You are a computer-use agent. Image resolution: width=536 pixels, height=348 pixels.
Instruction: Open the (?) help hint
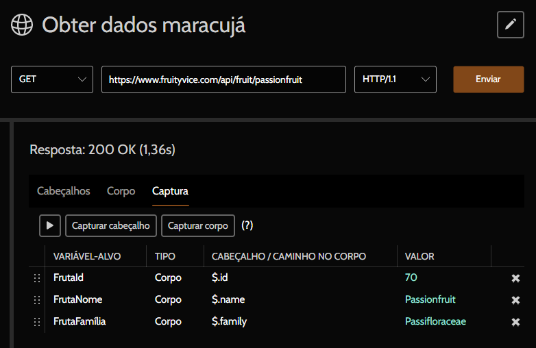point(247,225)
